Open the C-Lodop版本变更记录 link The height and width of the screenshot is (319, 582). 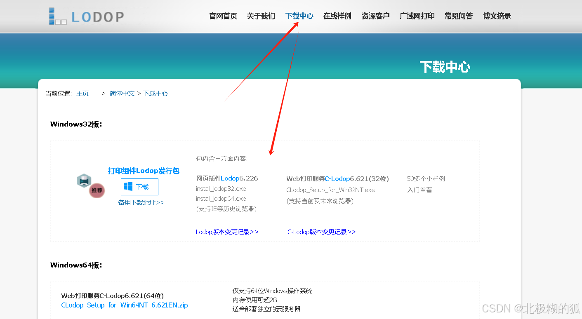pyautogui.click(x=321, y=232)
